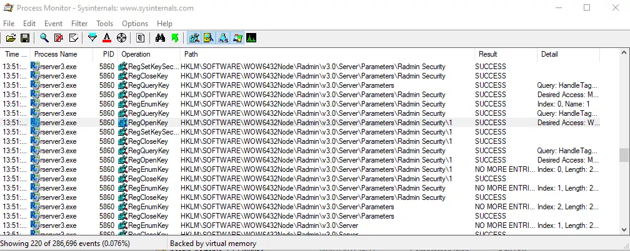Click the rserver3.exe icon in the highlighted RegOpenKey row
This screenshot has height=251, width=630.
[35, 123]
